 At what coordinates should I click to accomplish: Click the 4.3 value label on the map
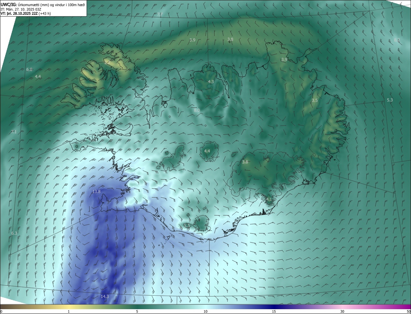(211, 82)
